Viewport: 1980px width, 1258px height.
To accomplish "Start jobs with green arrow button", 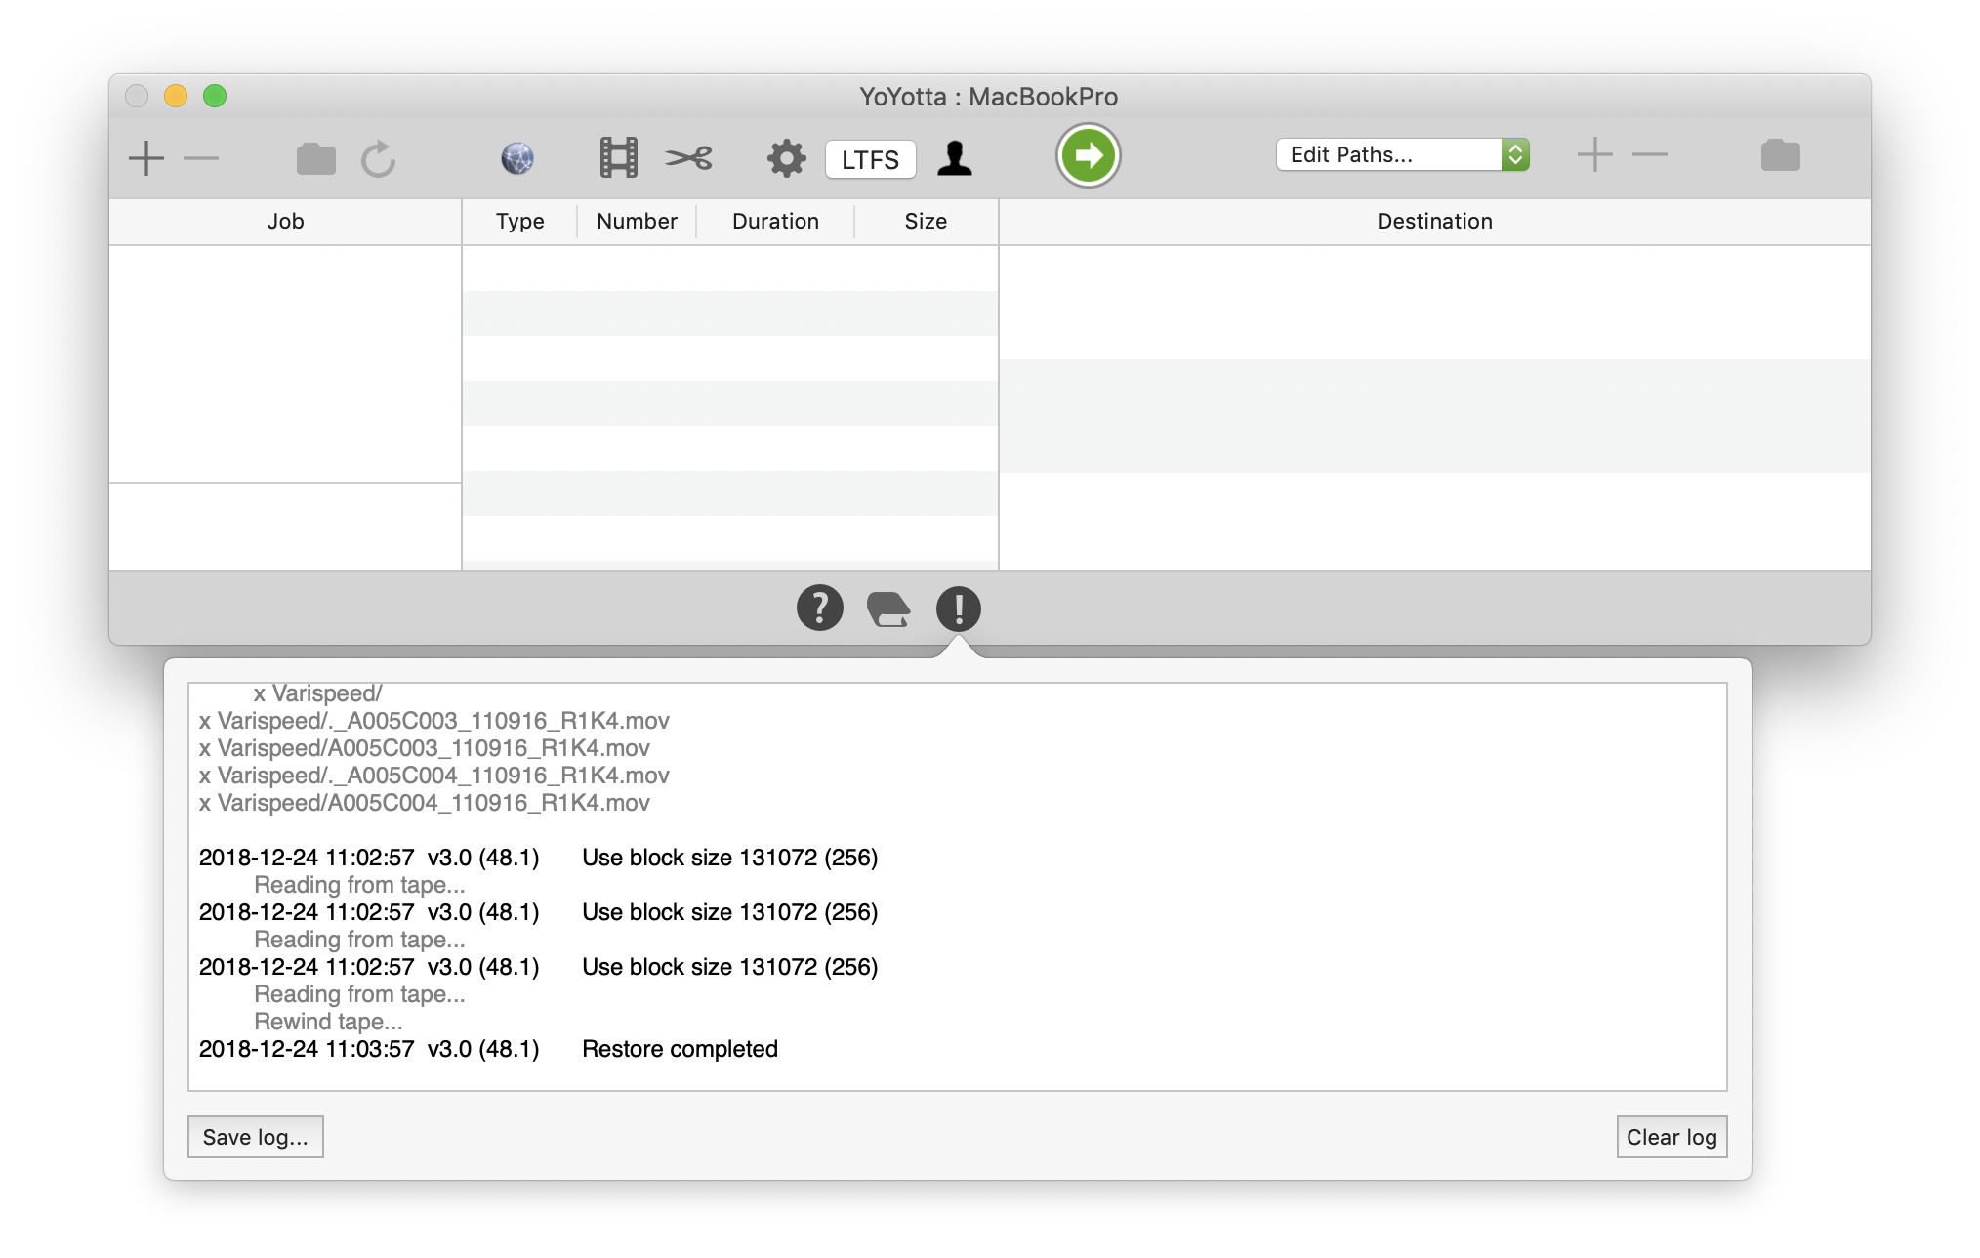I will 1088,155.
